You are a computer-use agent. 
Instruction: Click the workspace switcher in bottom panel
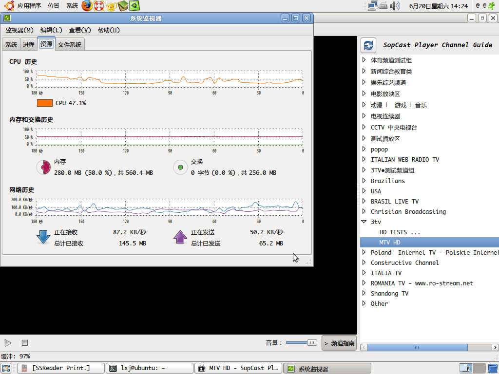472,368
